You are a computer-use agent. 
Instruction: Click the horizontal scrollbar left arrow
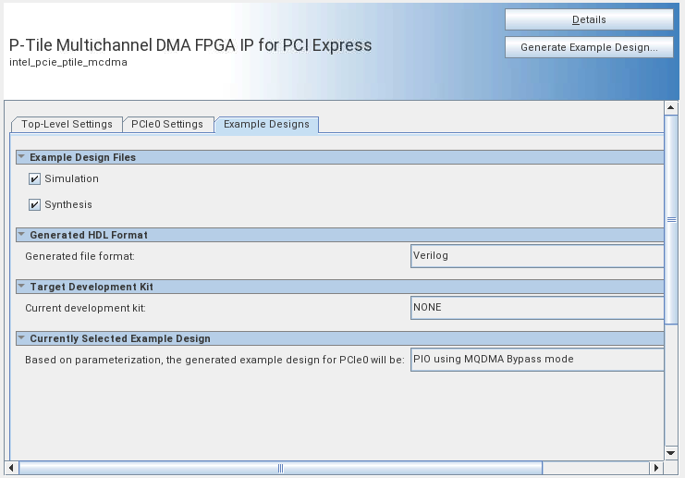[x=11, y=468]
